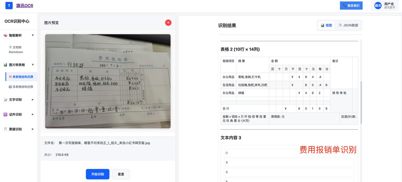402x182 pixels.
Task: Click the 联系我们 button
Action: click(x=351, y=6)
